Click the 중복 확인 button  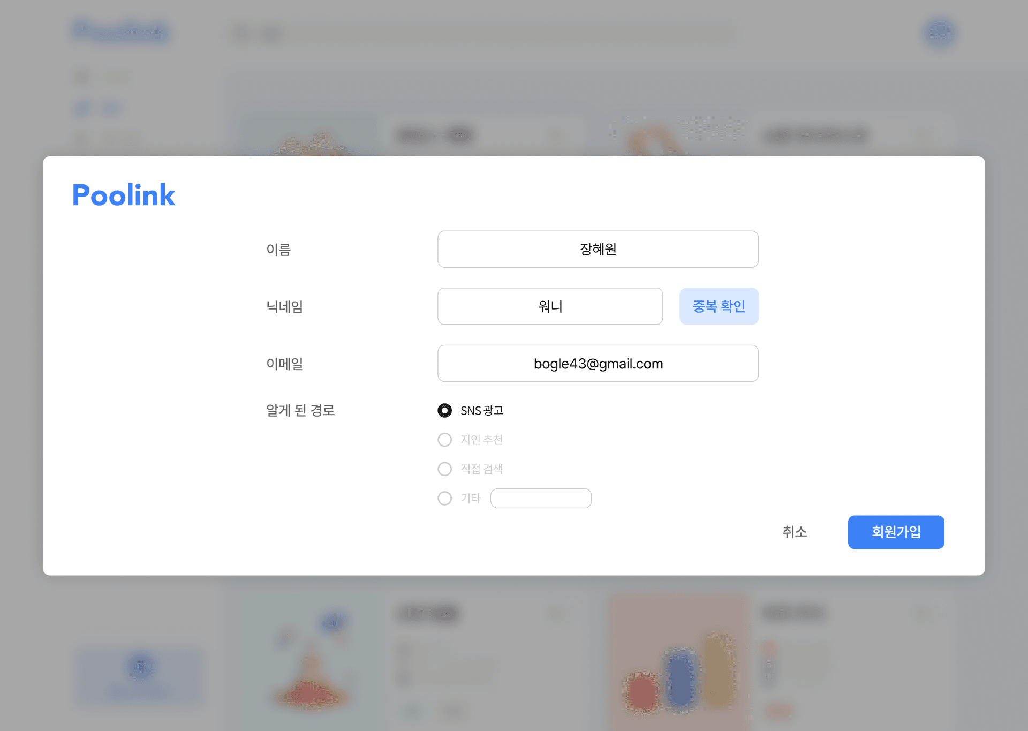click(x=719, y=306)
